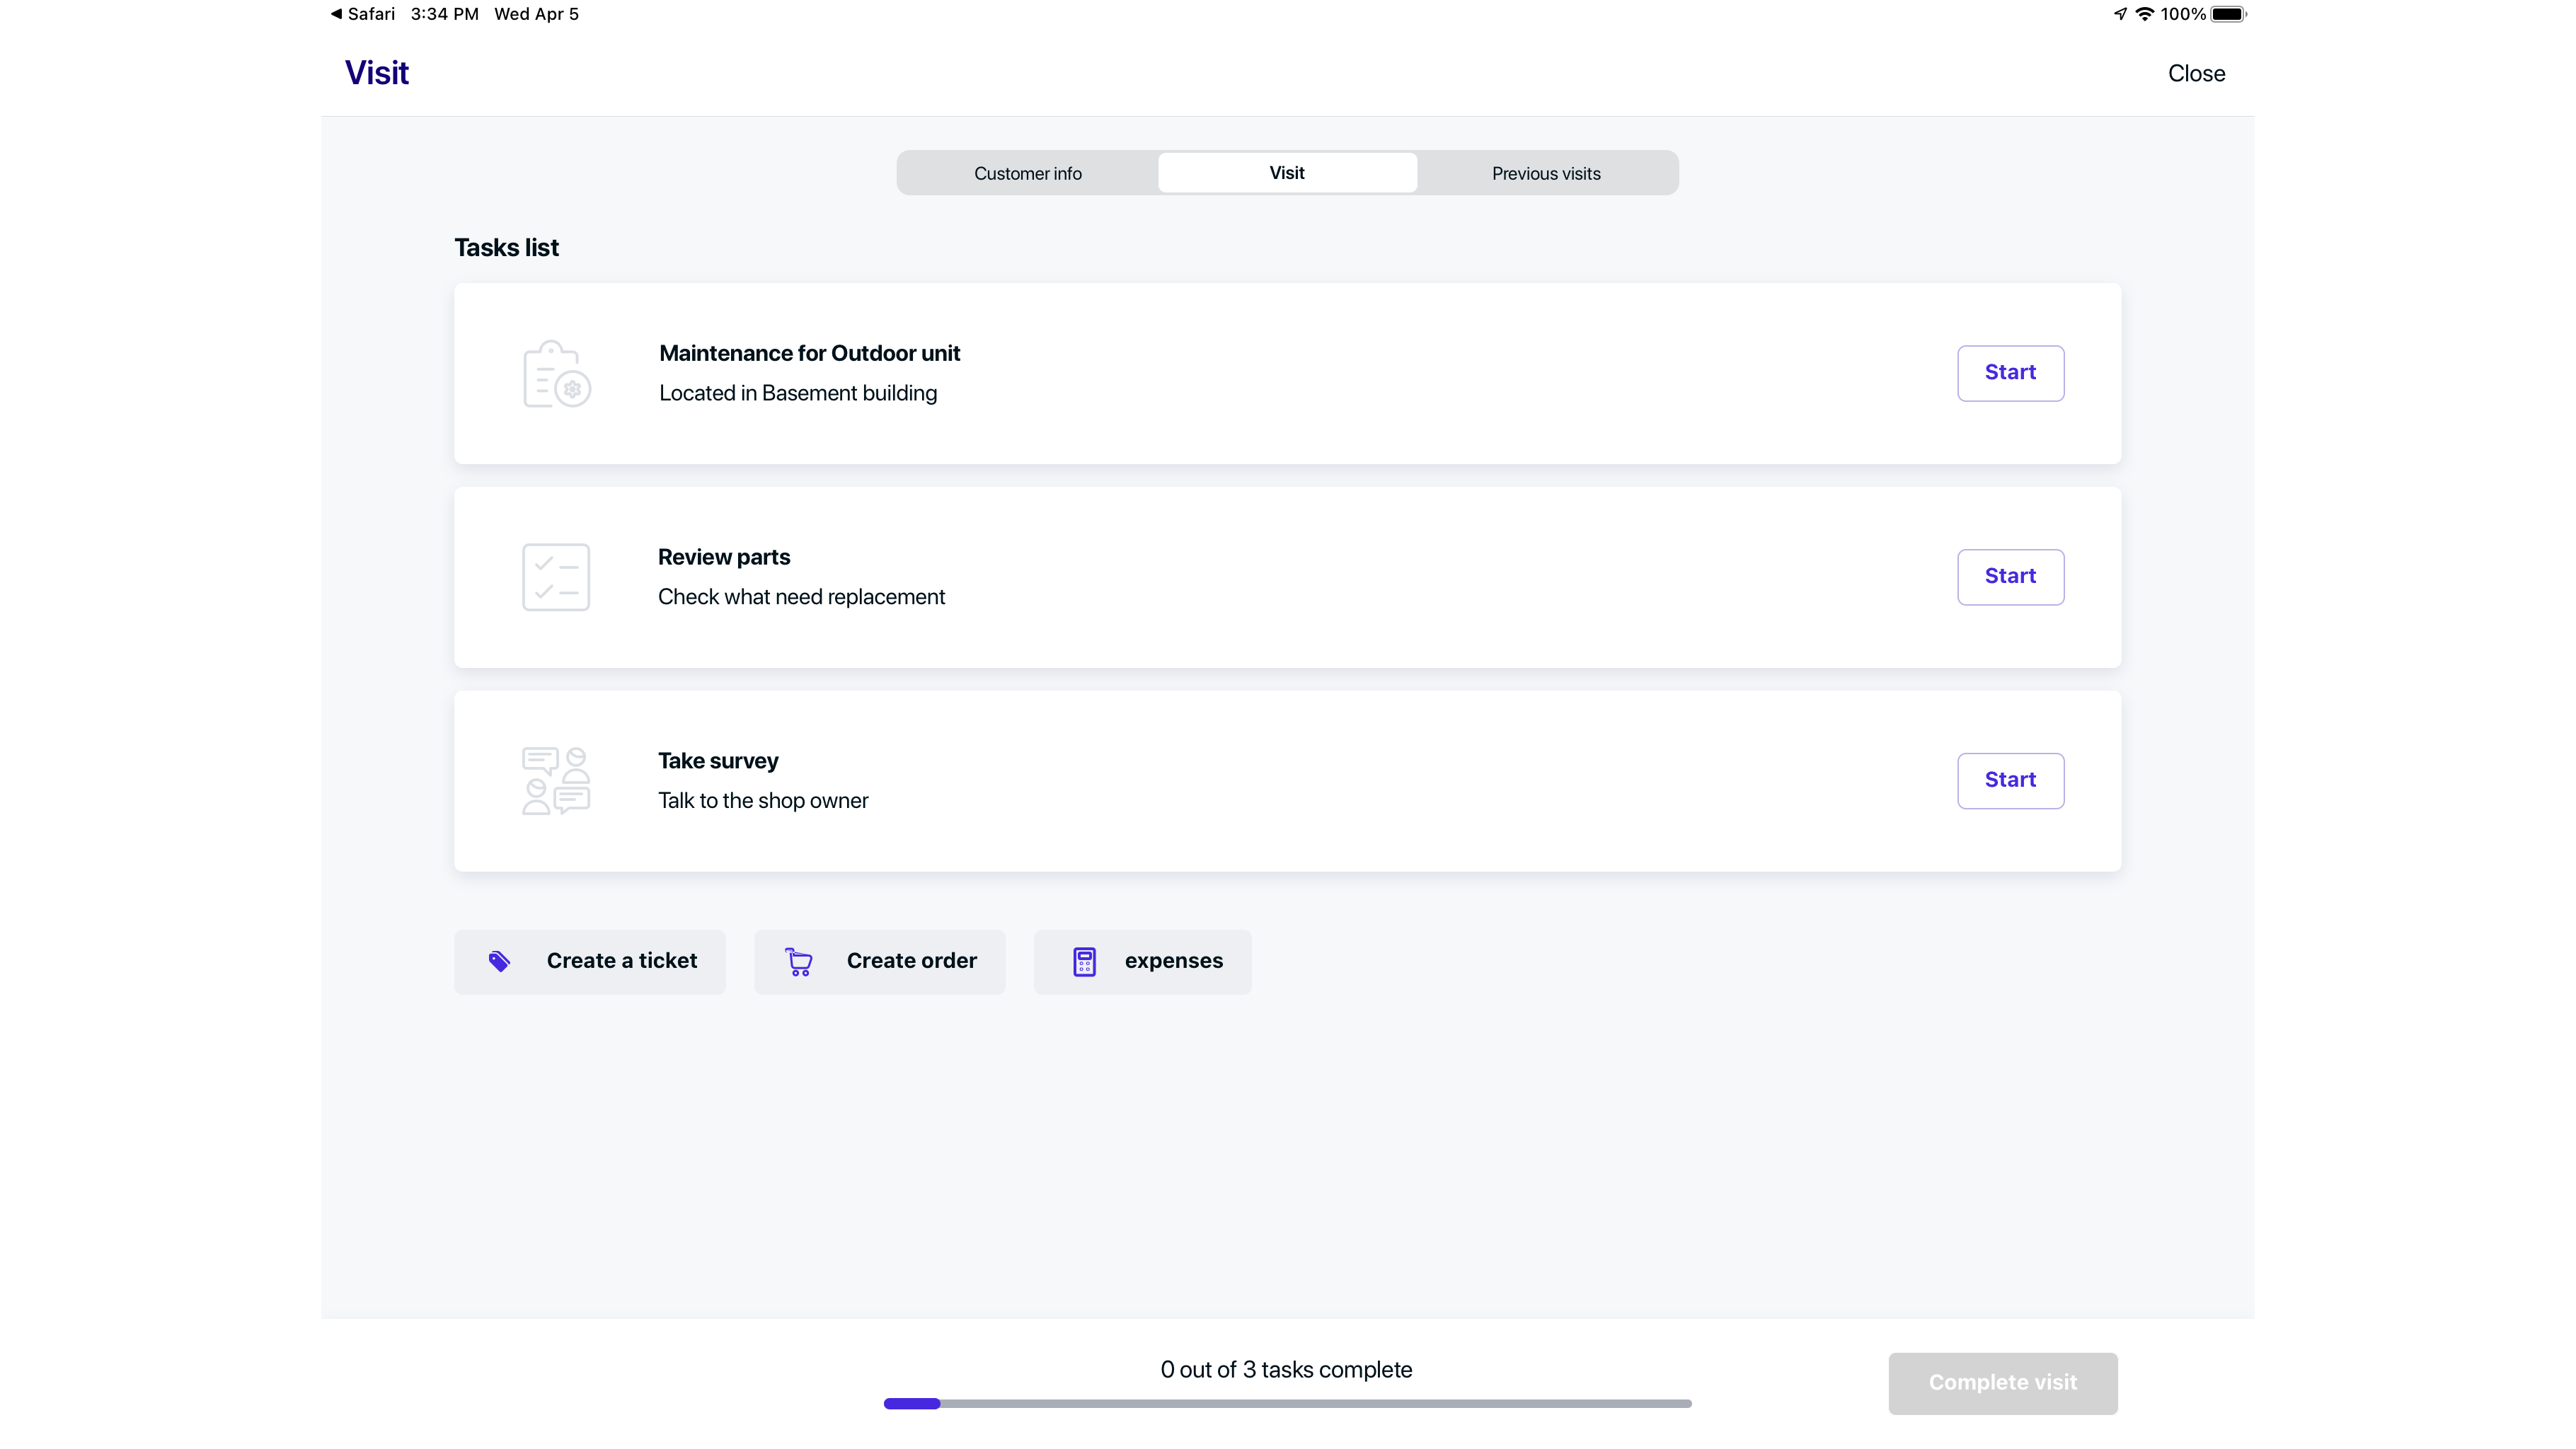The image size is (2576, 1449).
Task: Click the ticket tag icon
Action: click(499, 961)
